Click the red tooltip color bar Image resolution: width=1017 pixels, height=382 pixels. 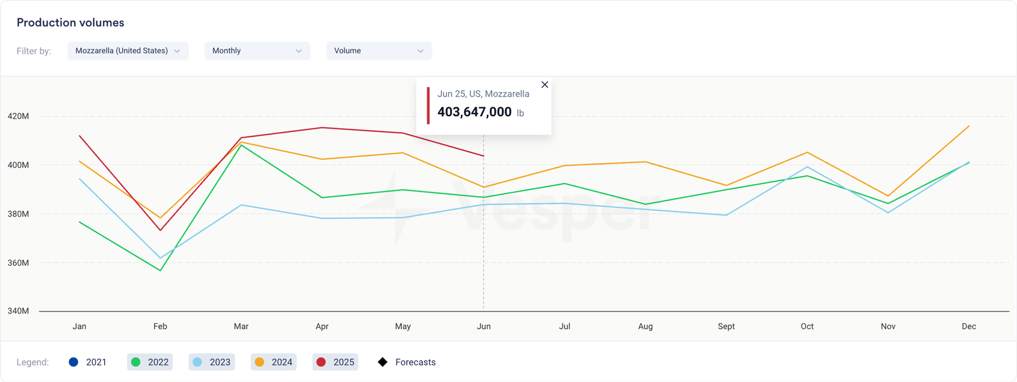click(x=428, y=105)
